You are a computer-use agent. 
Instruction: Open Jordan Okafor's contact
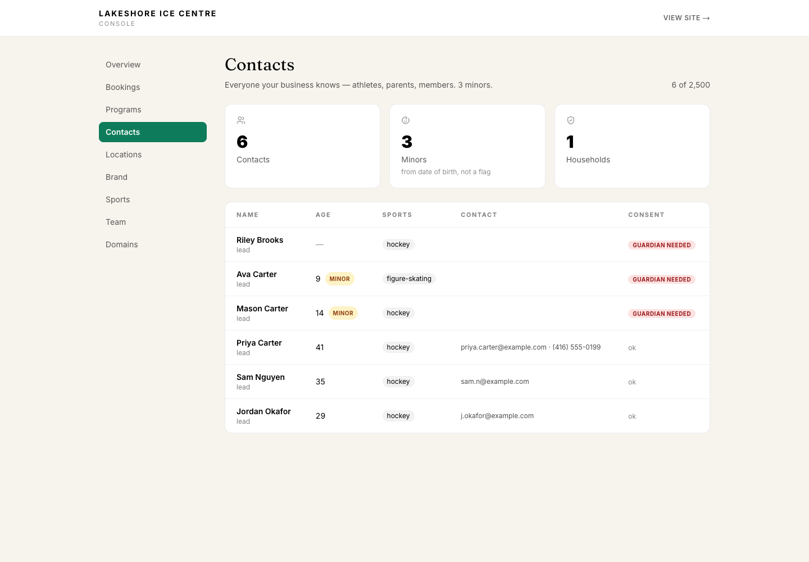467,416
